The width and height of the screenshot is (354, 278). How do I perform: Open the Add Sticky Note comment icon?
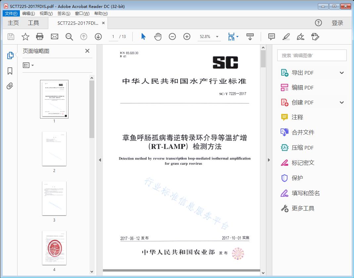(271, 37)
